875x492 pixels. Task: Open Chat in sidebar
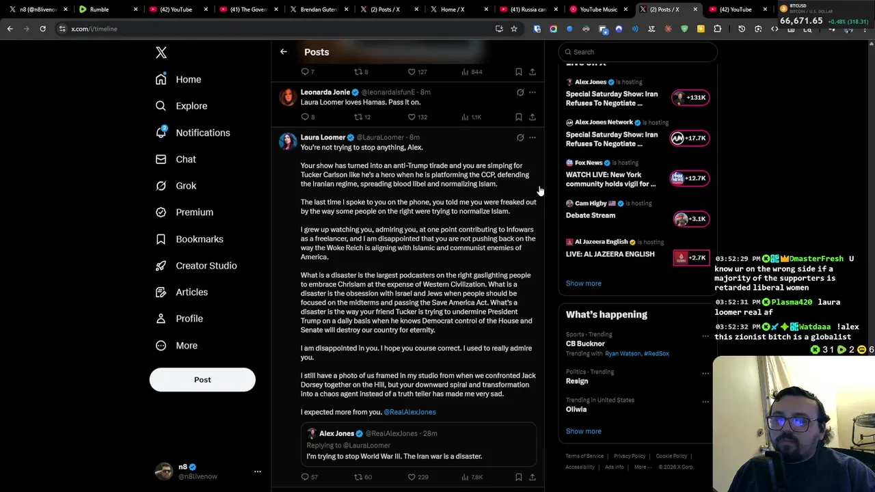tap(176, 159)
